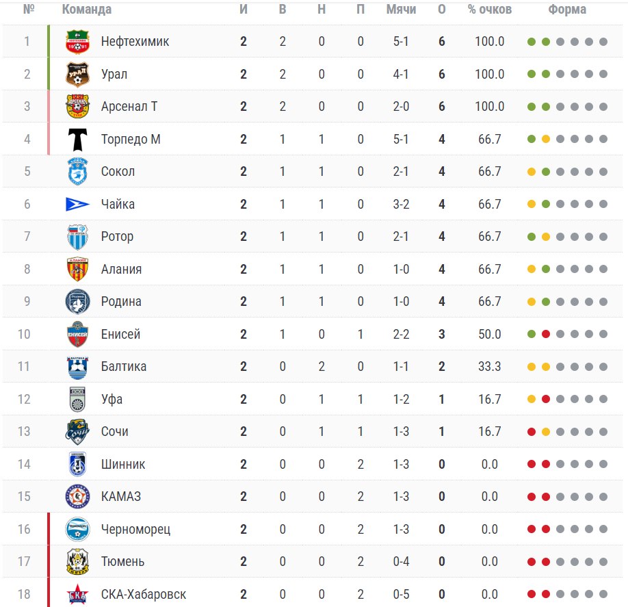Image resolution: width=628 pixels, height=607 pixels.
Task: Click the Нефтехимик club logo
Action: [77, 42]
